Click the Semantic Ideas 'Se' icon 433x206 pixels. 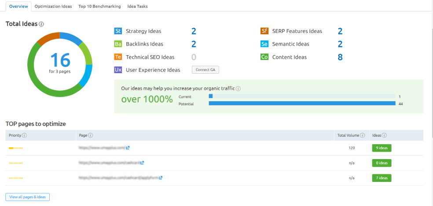point(264,44)
